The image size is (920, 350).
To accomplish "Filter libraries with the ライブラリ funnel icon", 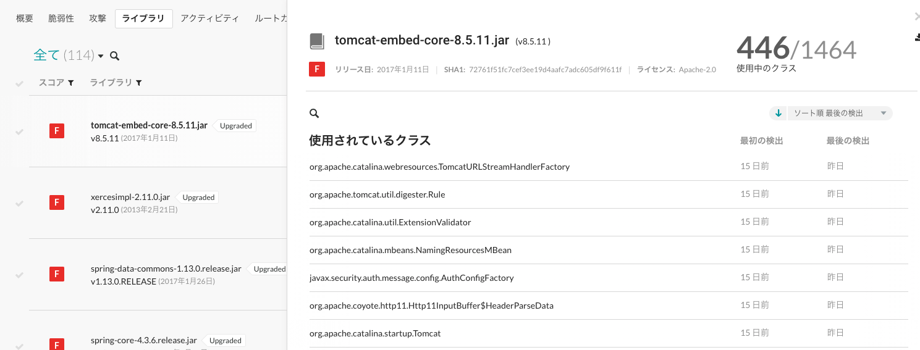I will 138,83.
